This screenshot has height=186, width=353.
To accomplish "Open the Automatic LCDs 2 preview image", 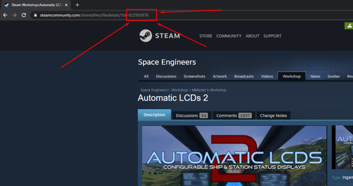I will (x=234, y=156).
